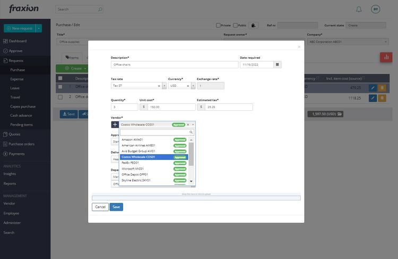This screenshot has width=398, height=259.
Task: Click the red chart analytics button
Action: pos(386,57)
